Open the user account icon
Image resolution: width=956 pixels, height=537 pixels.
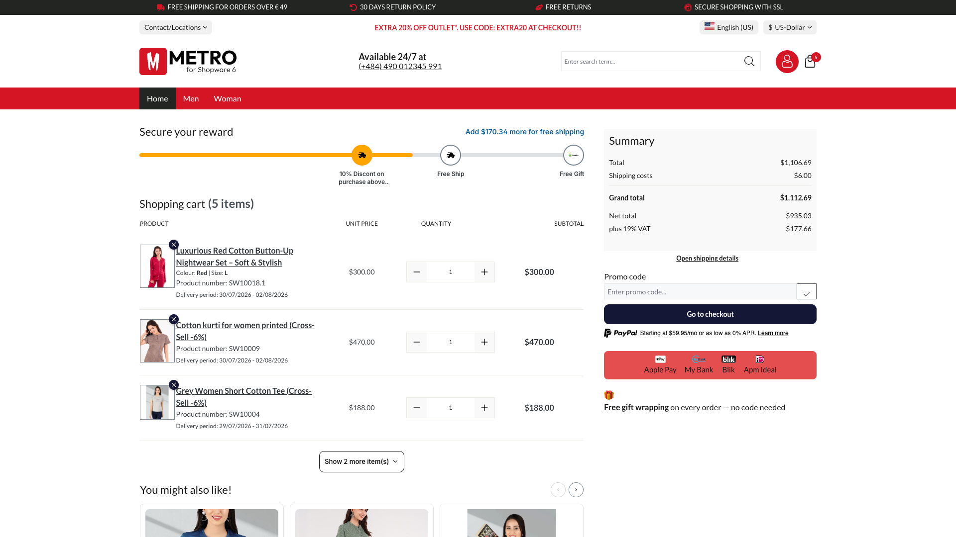(787, 62)
